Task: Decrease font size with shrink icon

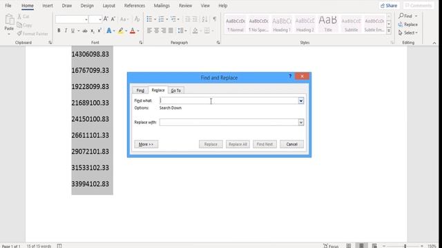Action: click(x=113, y=19)
